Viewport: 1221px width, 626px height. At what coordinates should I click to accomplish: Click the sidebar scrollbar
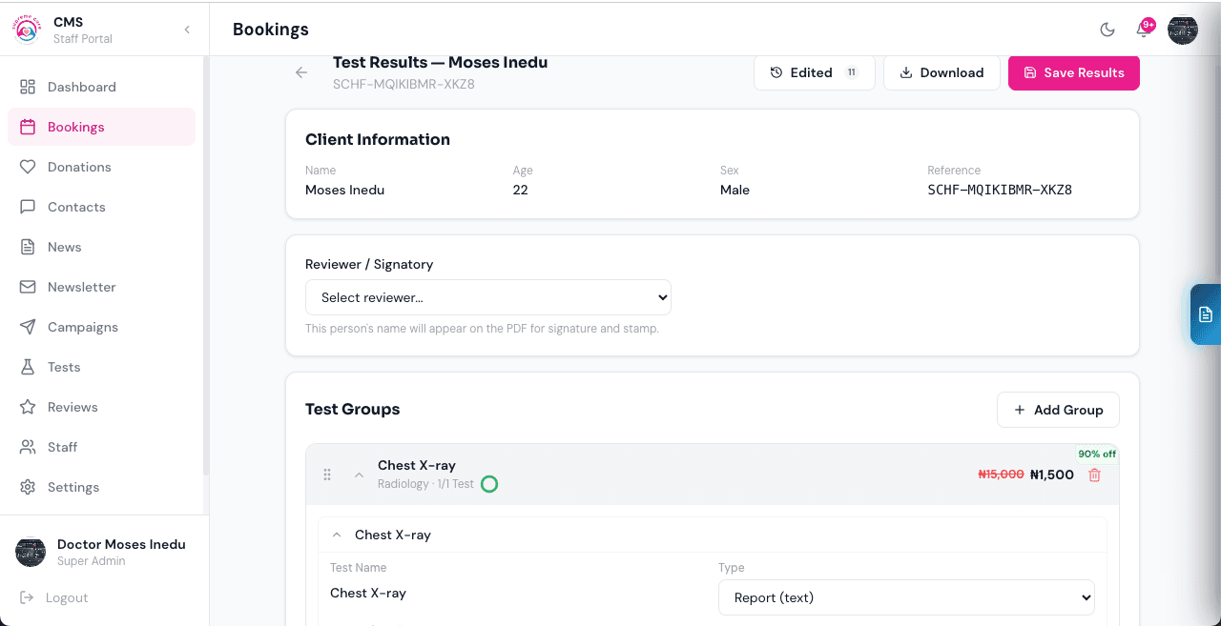[206, 267]
